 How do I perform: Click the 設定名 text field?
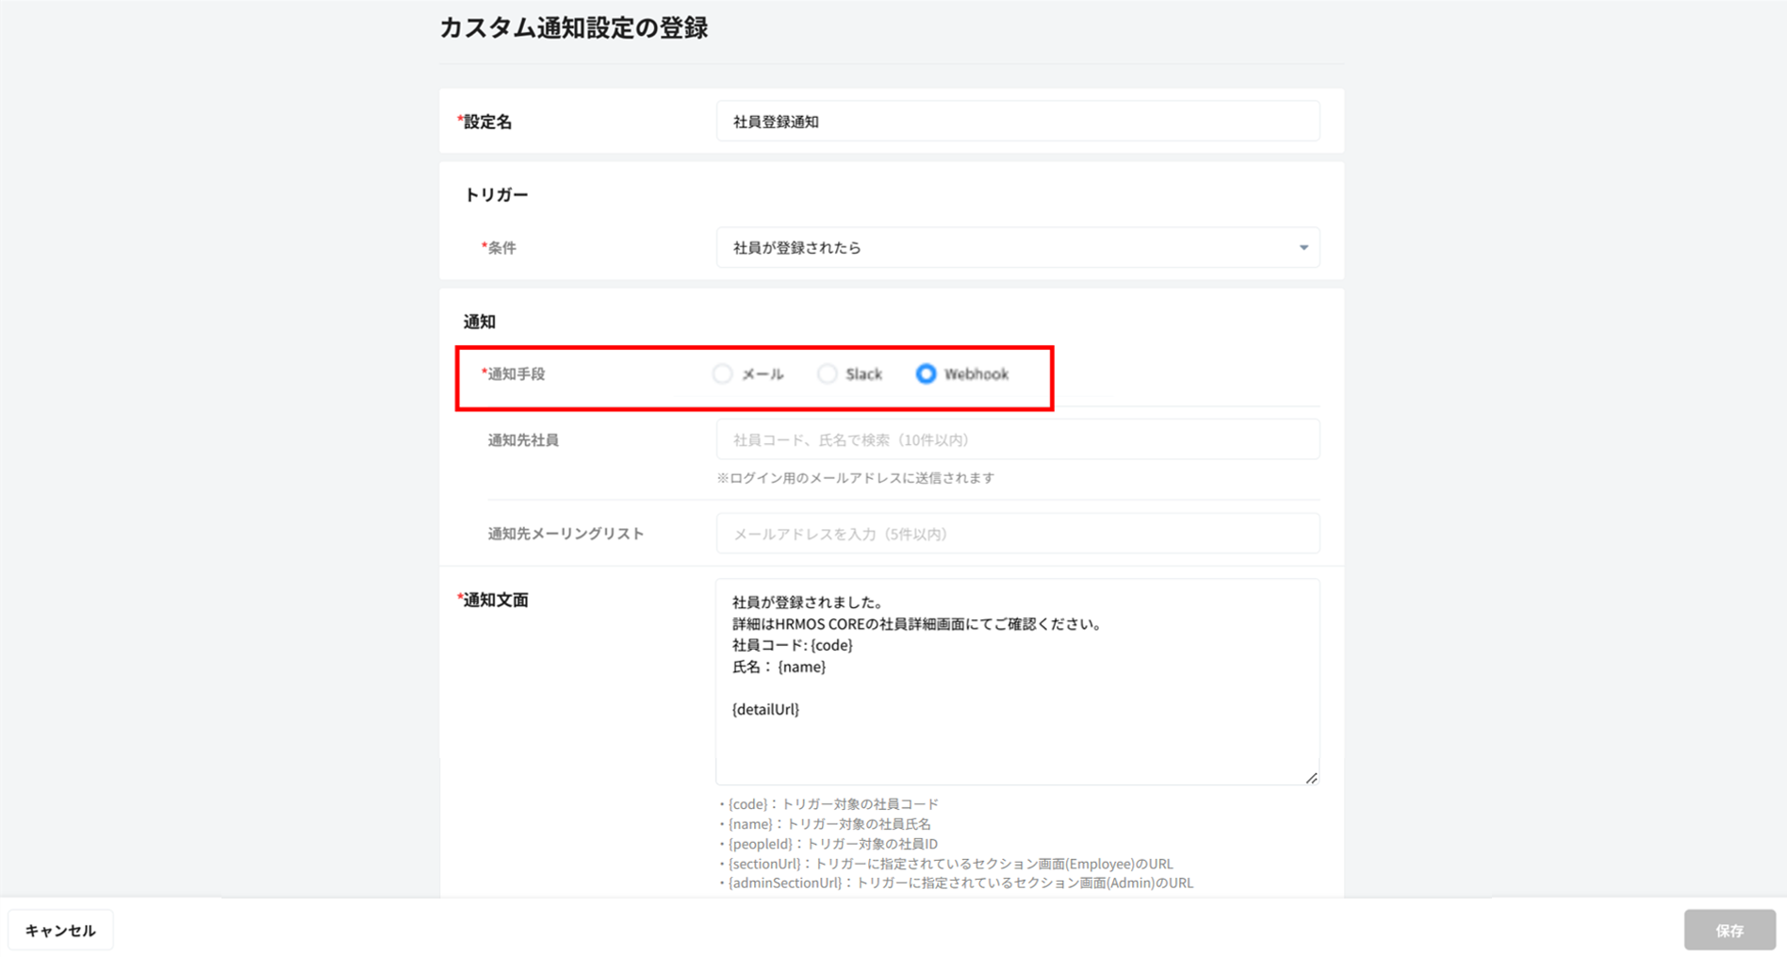click(x=1017, y=122)
